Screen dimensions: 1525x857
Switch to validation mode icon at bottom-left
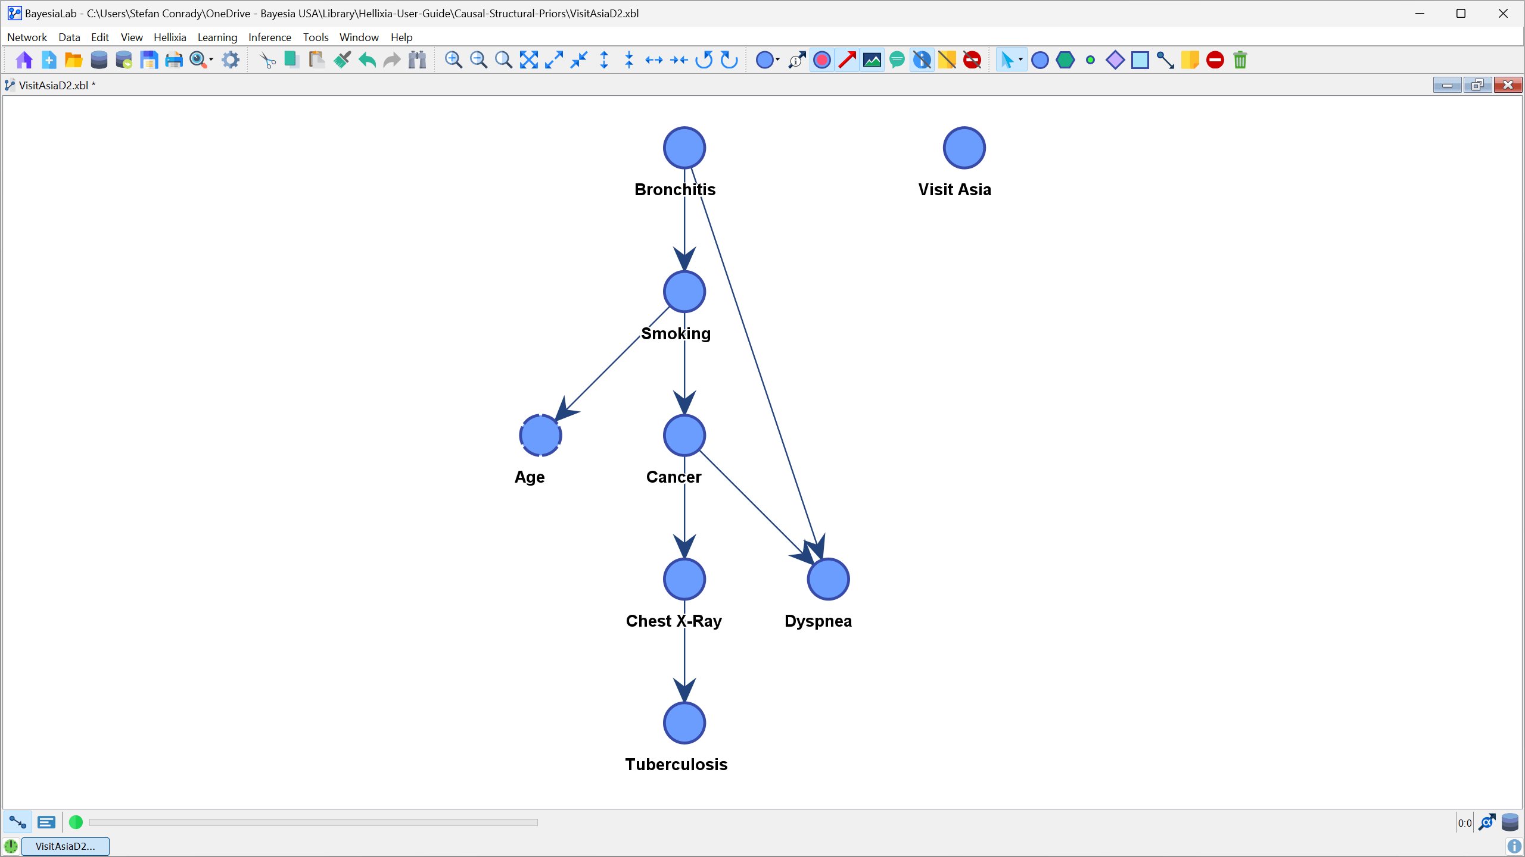[46, 822]
